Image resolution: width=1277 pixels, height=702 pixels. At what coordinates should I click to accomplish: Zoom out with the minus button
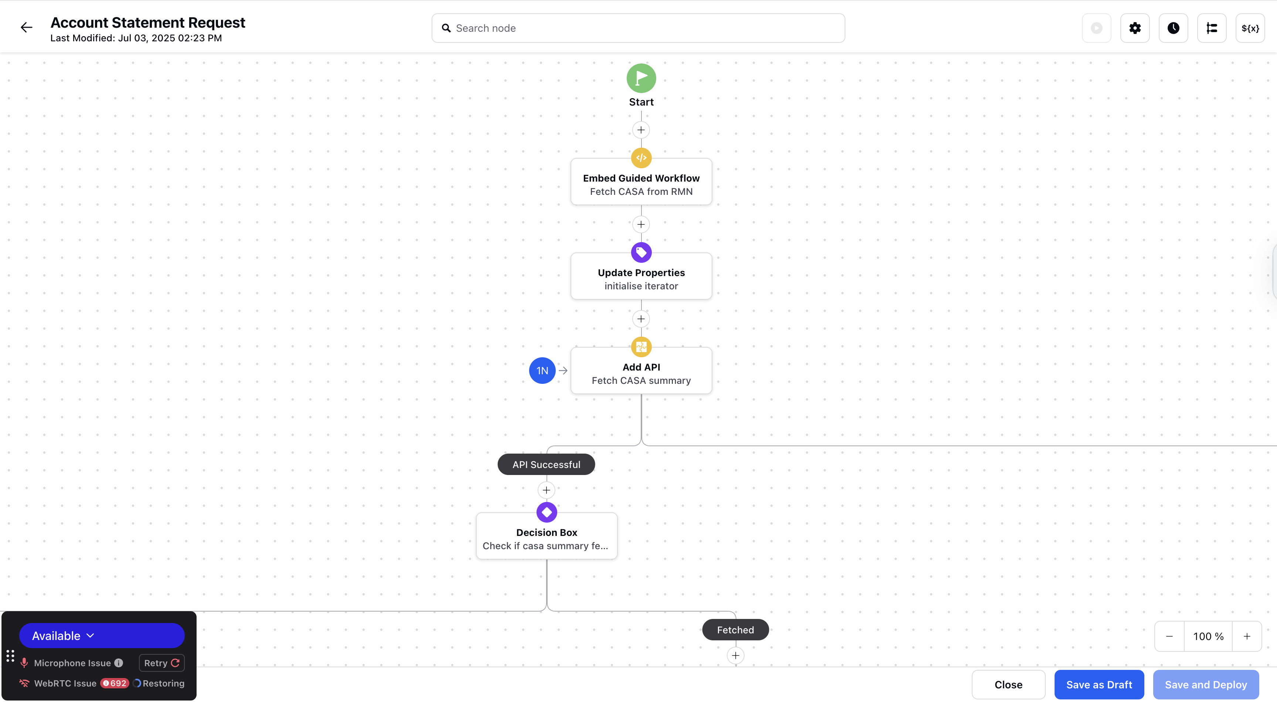pyautogui.click(x=1169, y=636)
